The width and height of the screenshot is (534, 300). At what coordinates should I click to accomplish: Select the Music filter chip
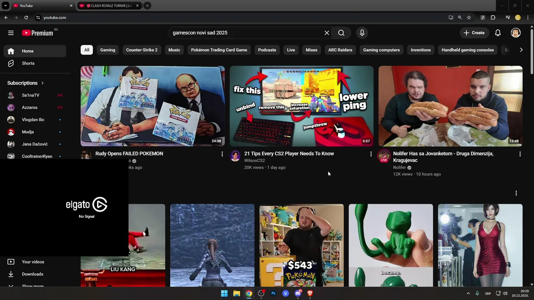pos(174,50)
